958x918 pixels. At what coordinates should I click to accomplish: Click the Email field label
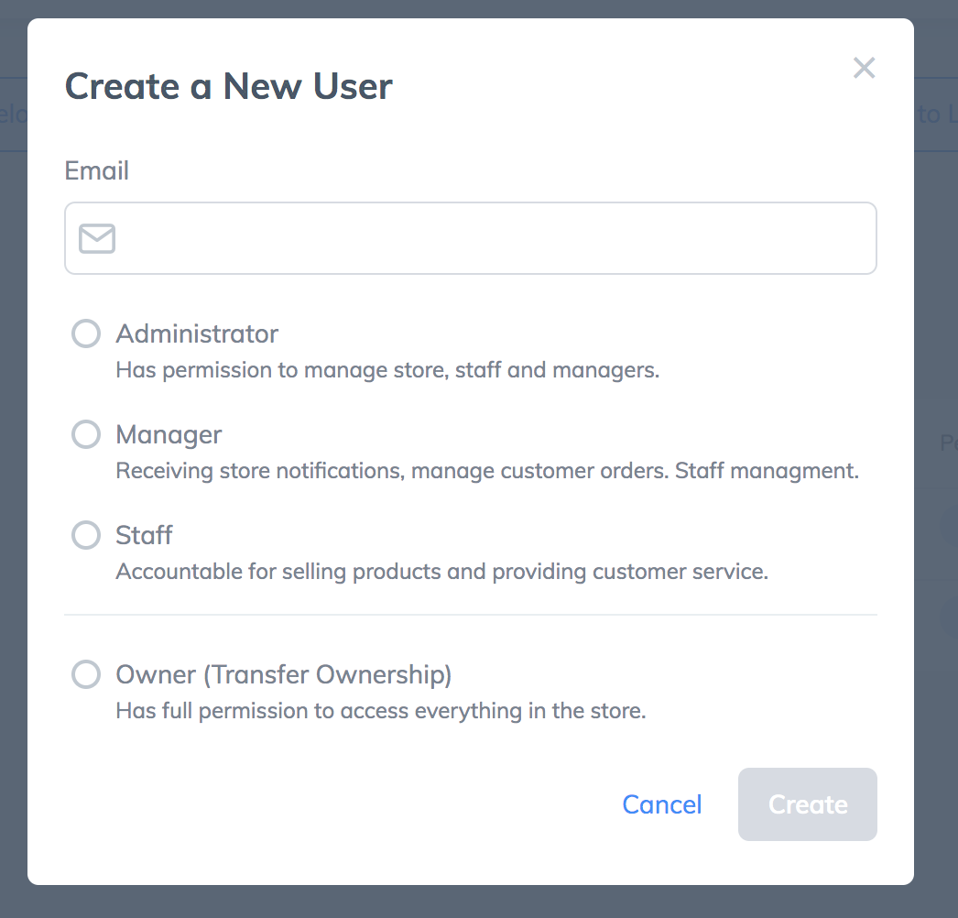tap(96, 170)
